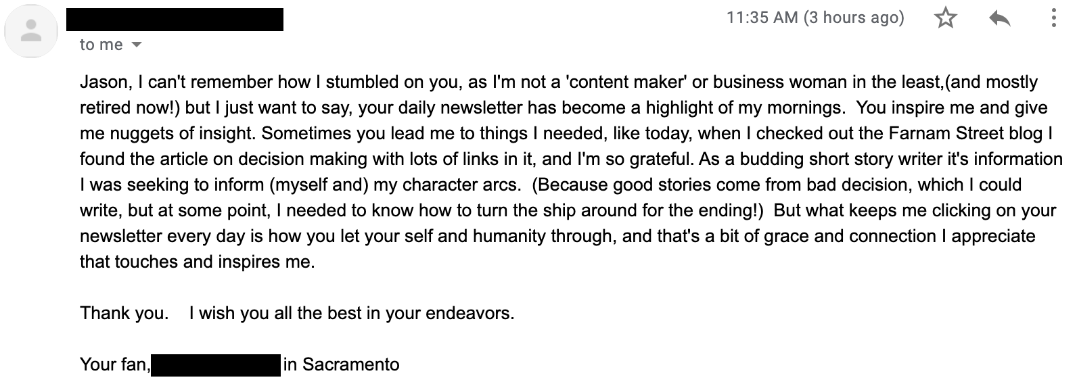Expand recipient details arrow beside "to me"

click(x=137, y=45)
